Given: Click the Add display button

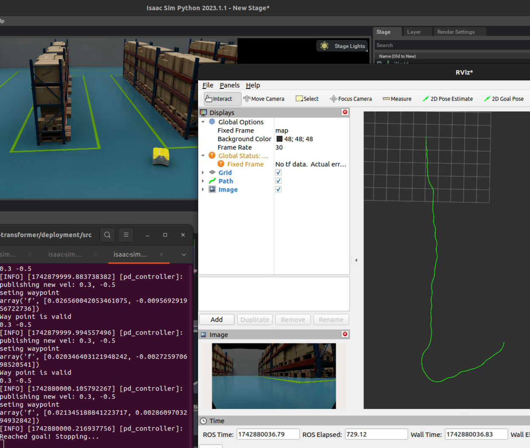Looking at the screenshot, I should coord(216,319).
